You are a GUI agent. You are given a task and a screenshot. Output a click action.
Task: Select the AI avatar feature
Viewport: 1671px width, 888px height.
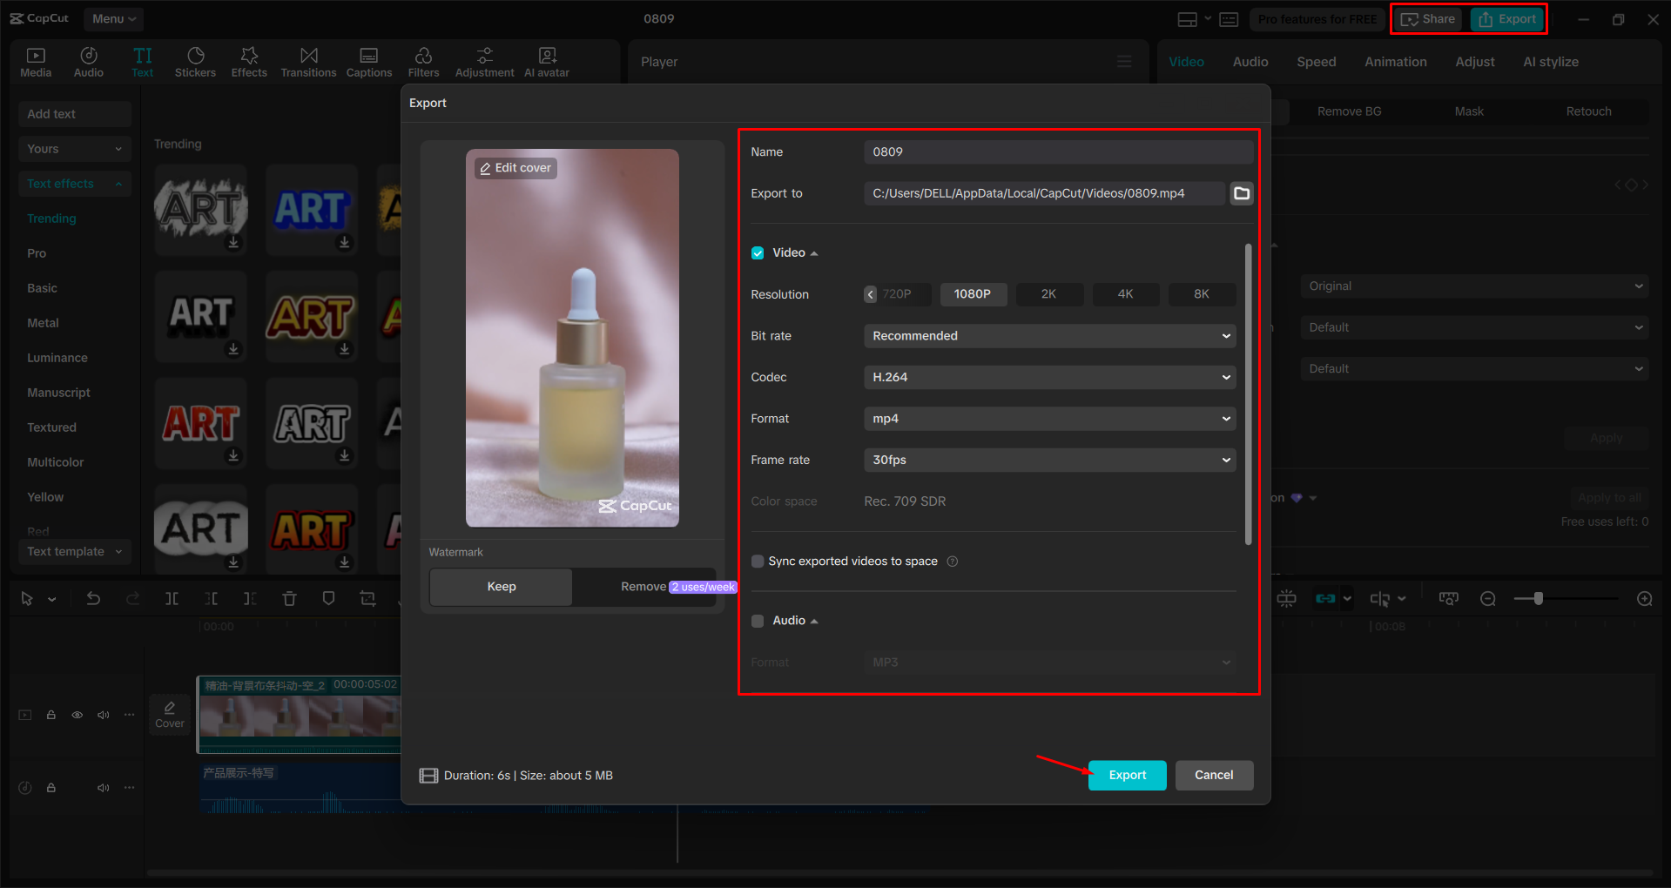(546, 61)
